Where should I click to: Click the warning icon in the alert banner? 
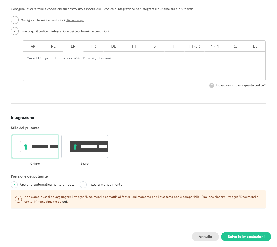coord(18,199)
